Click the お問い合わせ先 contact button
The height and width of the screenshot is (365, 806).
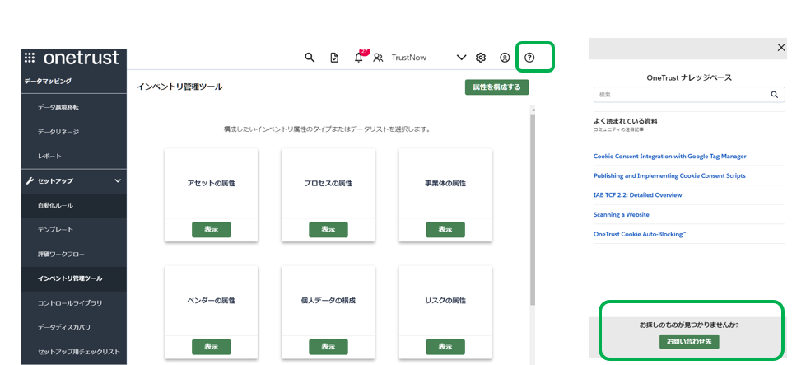point(689,342)
